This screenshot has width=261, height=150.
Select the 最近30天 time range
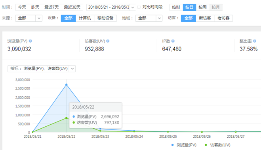(x=72, y=7)
